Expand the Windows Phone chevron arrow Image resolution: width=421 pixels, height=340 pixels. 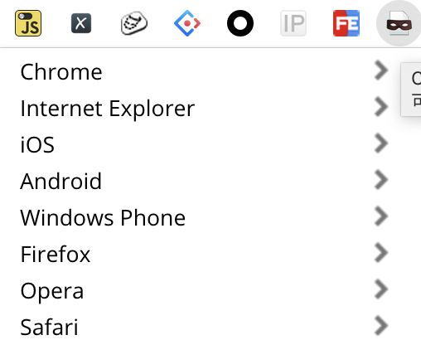(x=381, y=216)
